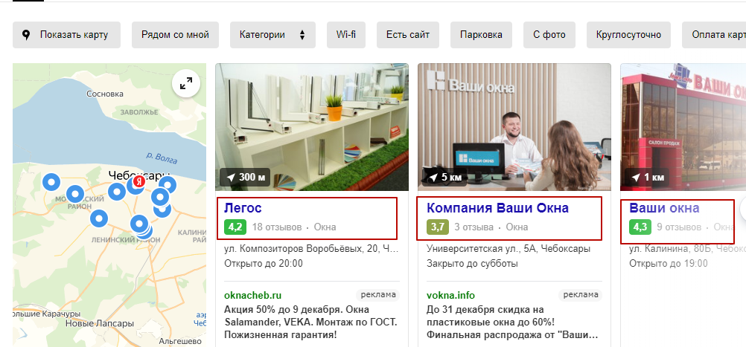
Task: Click the up-down arrows icon in Категории
Action: [302, 35]
